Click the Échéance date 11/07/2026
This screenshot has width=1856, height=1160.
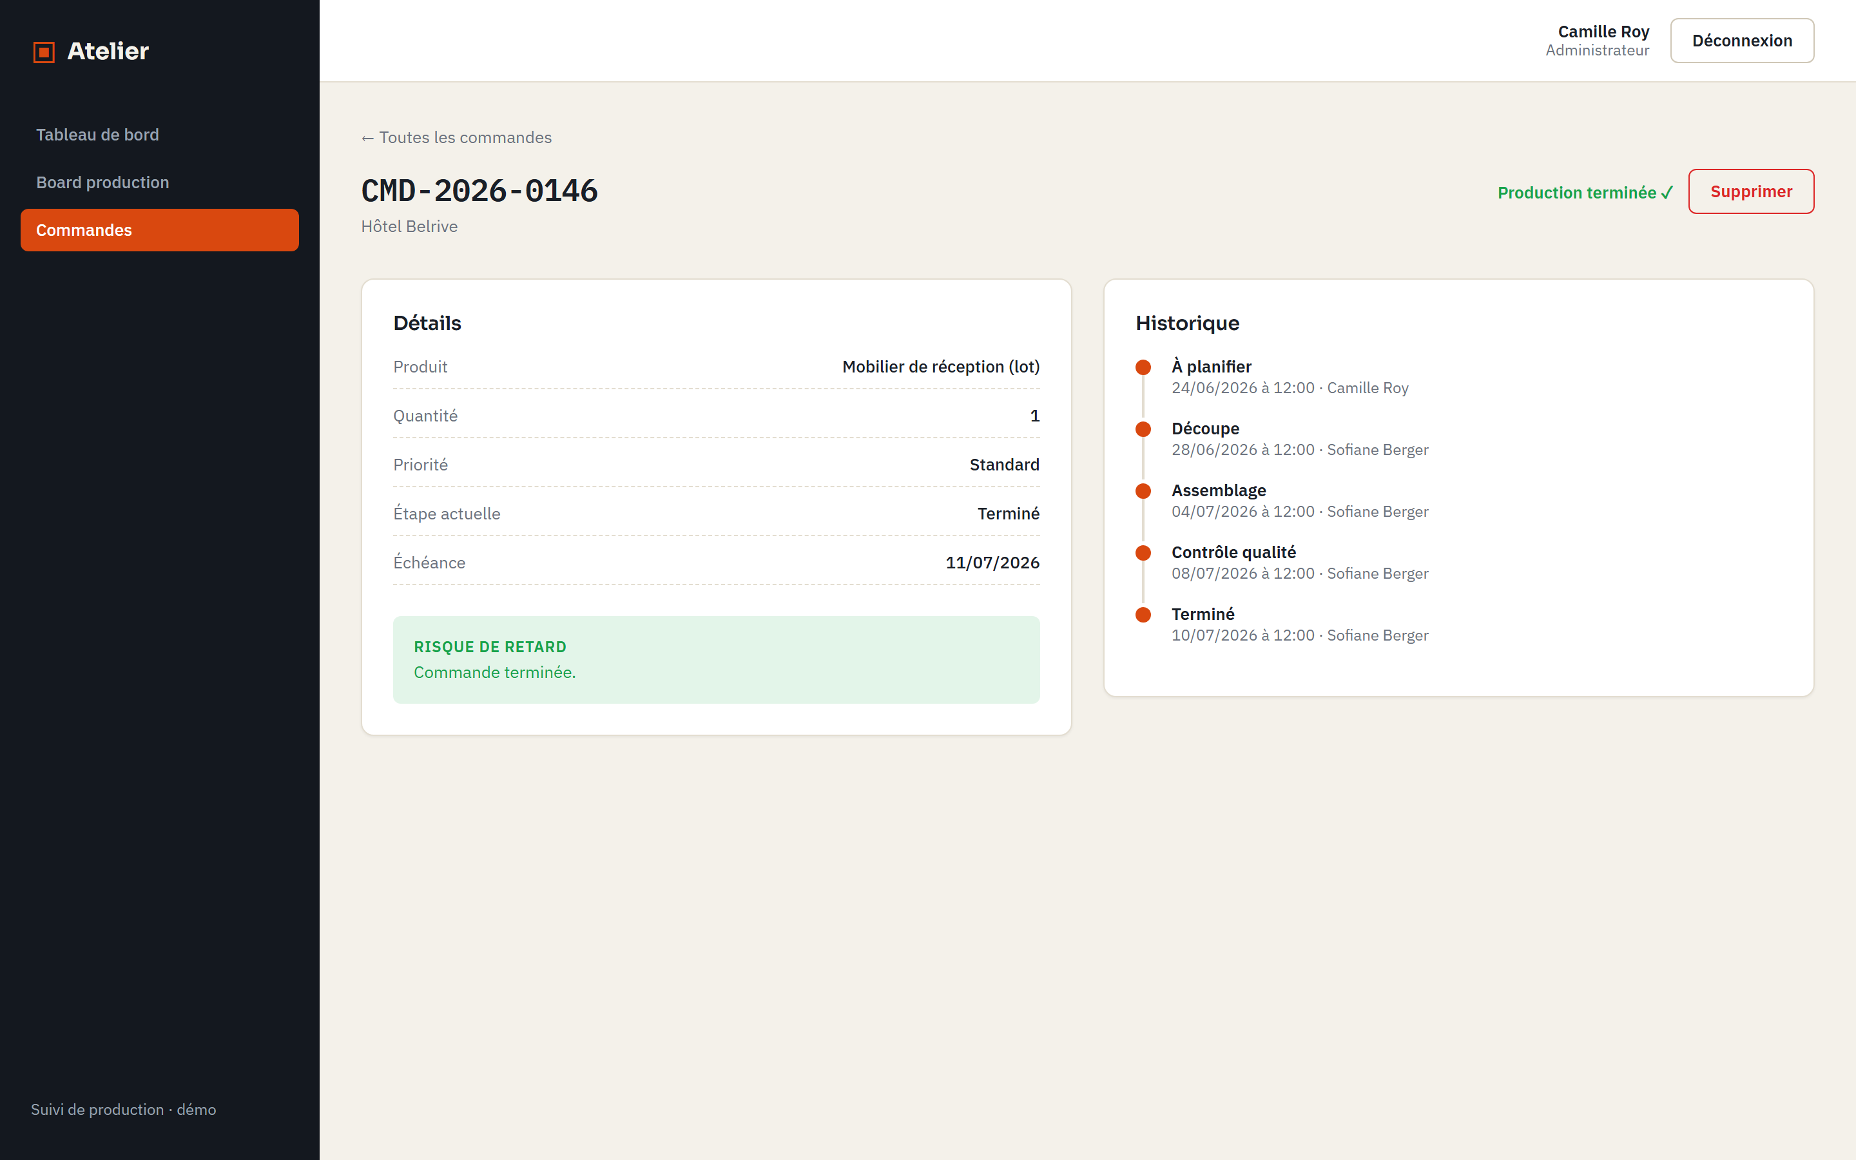(992, 563)
